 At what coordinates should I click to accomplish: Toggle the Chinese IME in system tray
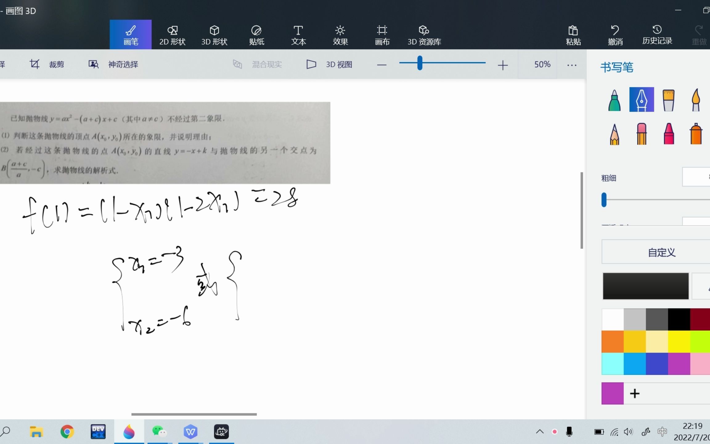pyautogui.click(x=662, y=432)
